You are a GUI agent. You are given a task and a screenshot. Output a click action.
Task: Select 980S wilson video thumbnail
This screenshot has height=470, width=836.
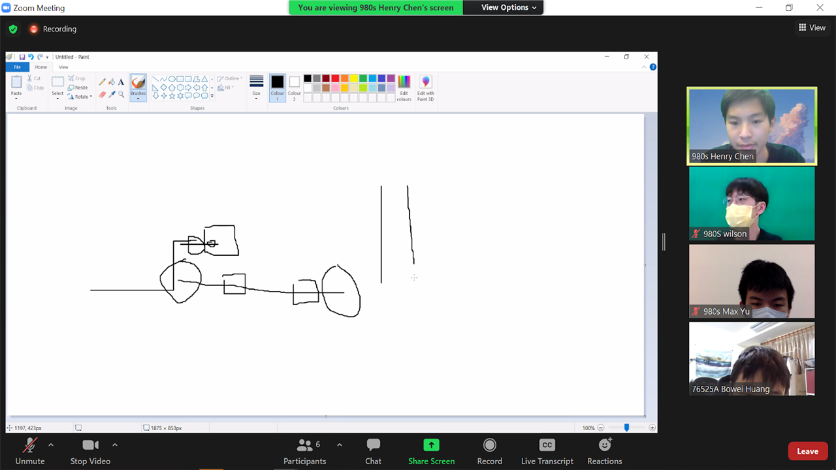point(752,203)
